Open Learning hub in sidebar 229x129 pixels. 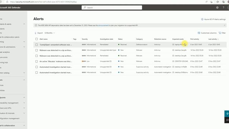point(4,62)
